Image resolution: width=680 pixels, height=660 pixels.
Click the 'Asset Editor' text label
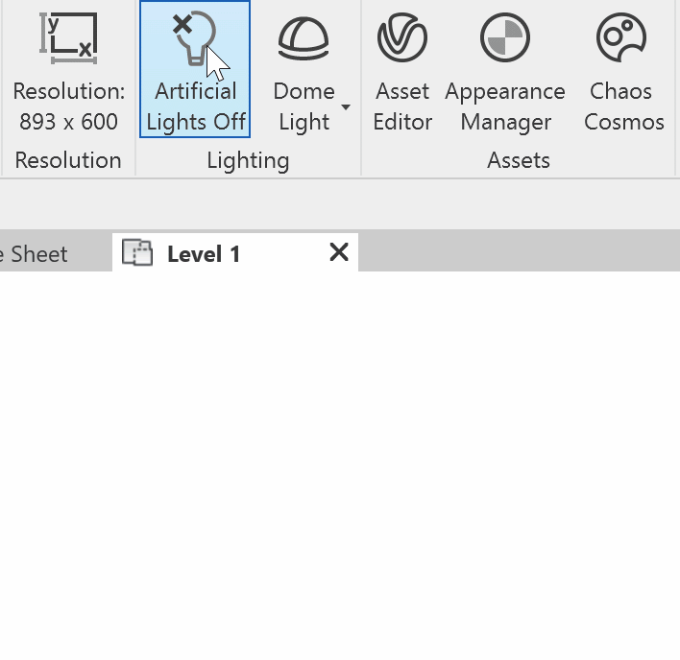[x=402, y=106]
